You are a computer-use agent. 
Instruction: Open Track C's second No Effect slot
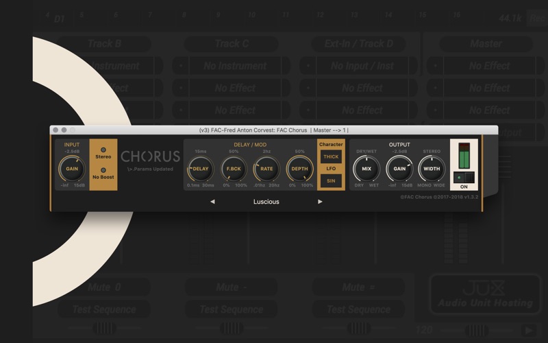(x=235, y=110)
